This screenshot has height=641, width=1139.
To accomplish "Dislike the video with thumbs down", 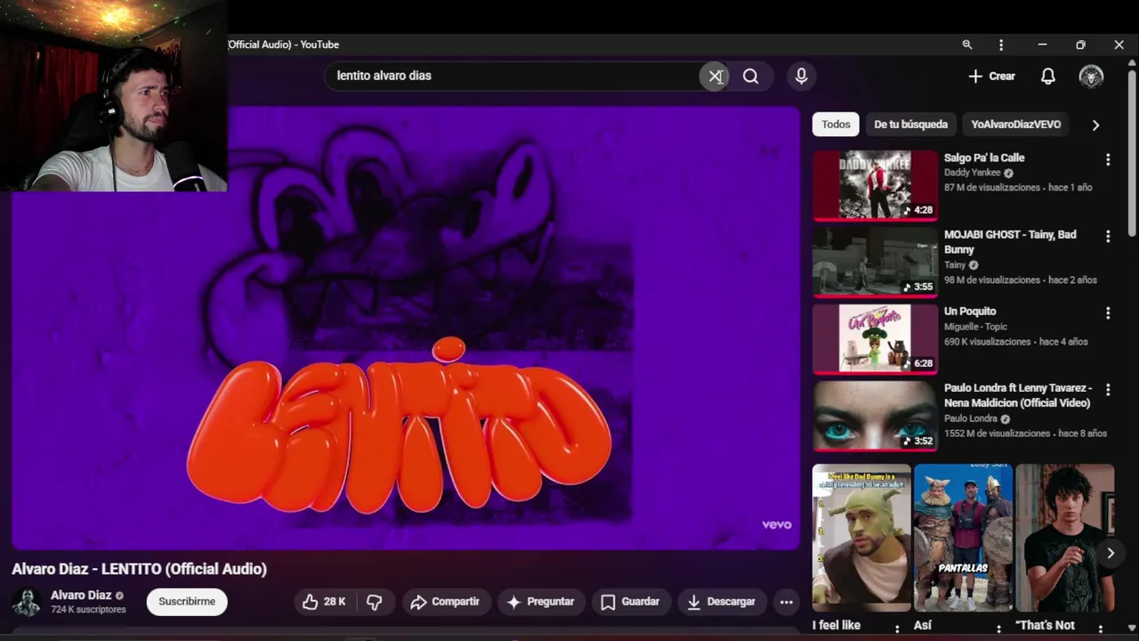I will click(375, 602).
